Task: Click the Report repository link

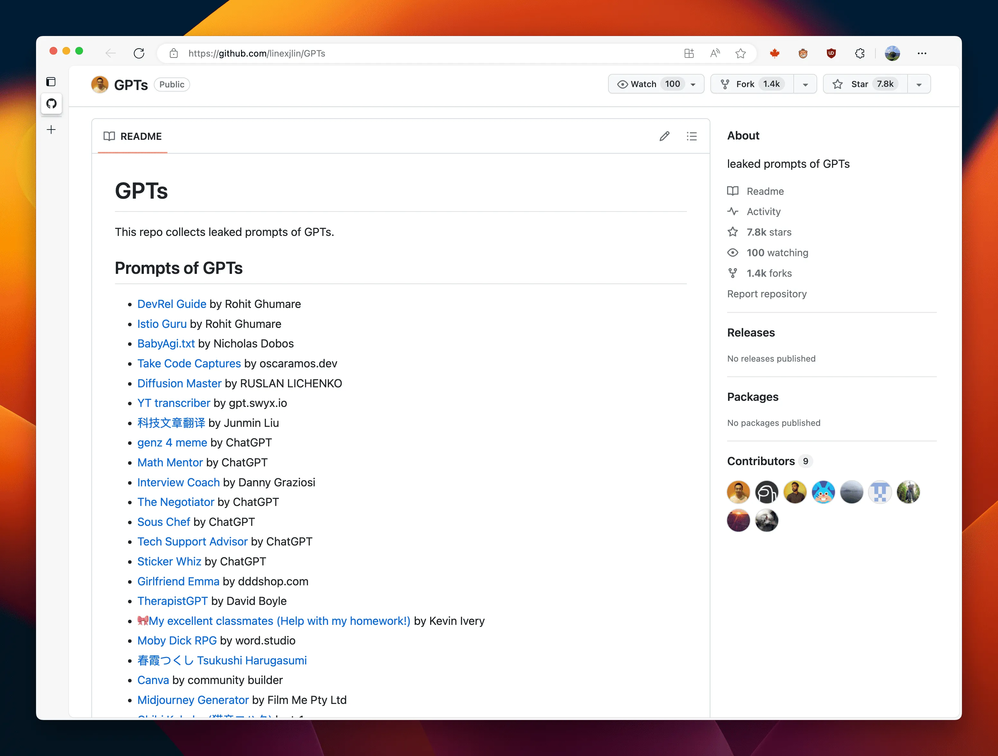Action: click(767, 294)
